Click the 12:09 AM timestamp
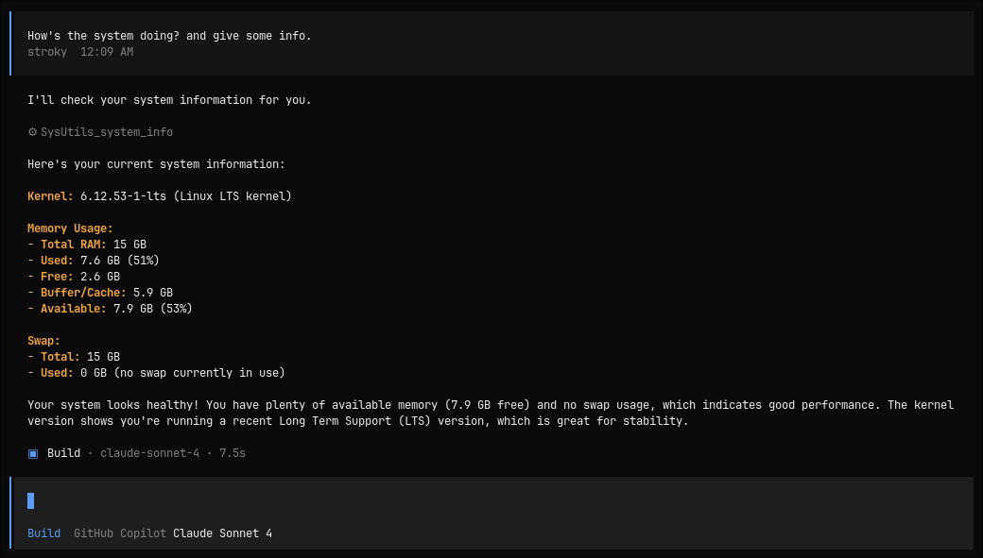 (107, 52)
